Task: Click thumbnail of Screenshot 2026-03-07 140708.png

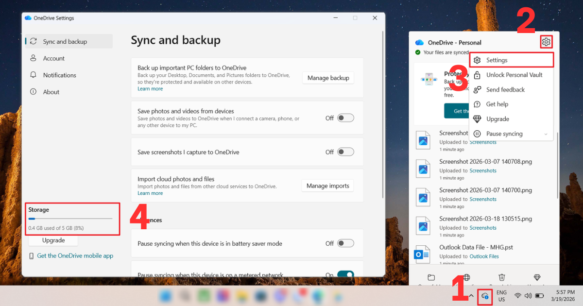Action: [423, 168]
